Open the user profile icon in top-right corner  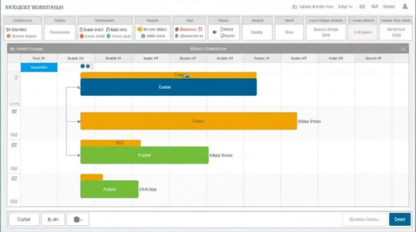[405, 7]
